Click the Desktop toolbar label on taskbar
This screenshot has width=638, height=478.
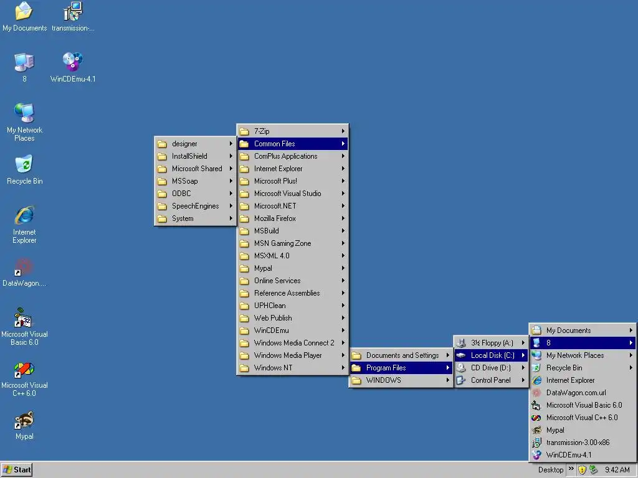click(551, 470)
